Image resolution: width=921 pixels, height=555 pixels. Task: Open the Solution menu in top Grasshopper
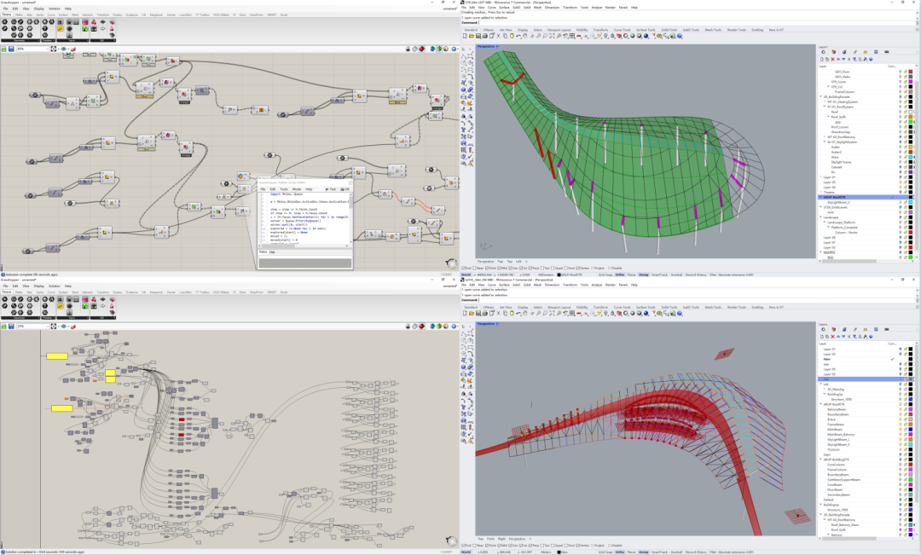pos(54,9)
